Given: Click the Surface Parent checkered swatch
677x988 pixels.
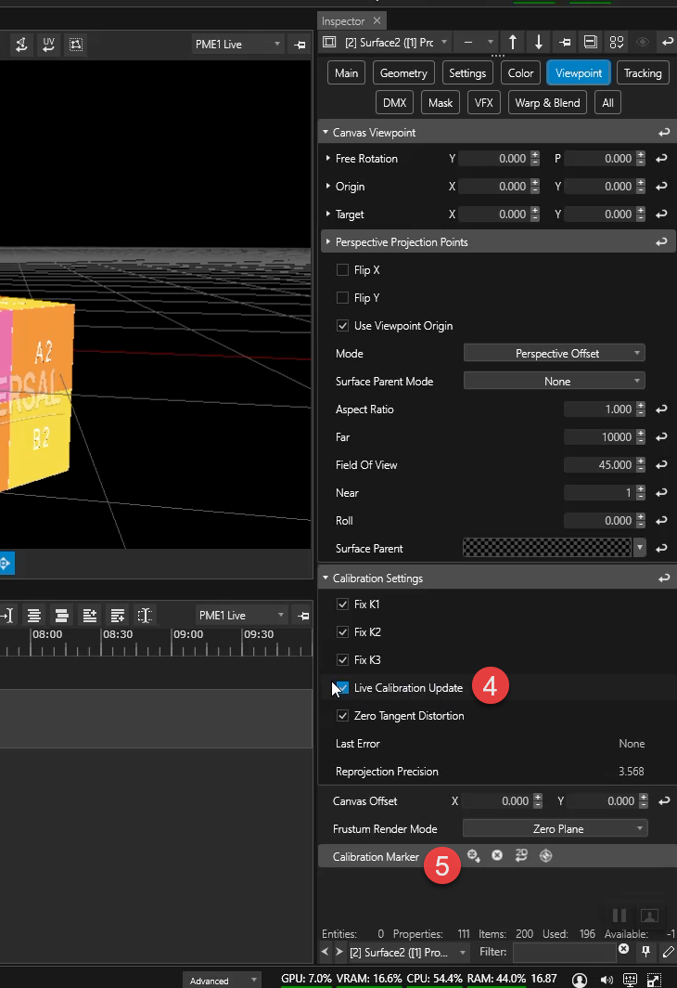Looking at the screenshot, I should (x=546, y=549).
